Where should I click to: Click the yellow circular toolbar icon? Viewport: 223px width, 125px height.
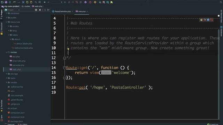(95, 2)
